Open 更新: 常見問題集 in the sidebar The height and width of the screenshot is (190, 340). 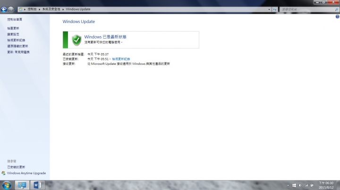tap(18, 52)
